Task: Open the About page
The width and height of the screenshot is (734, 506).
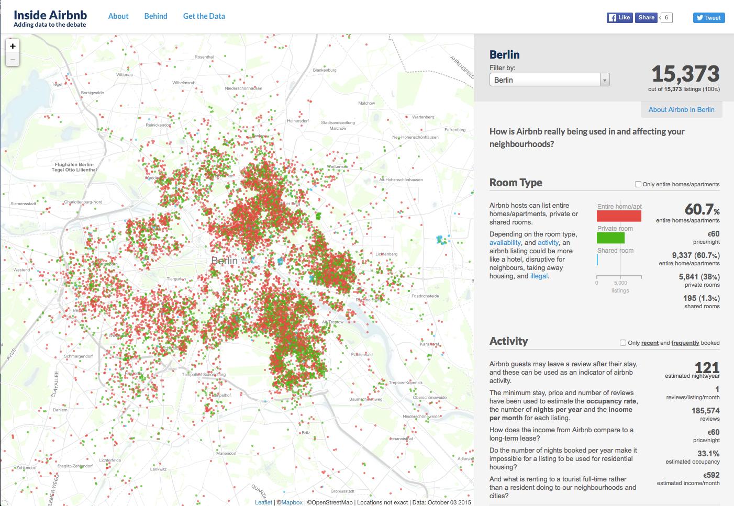Action: tap(118, 16)
